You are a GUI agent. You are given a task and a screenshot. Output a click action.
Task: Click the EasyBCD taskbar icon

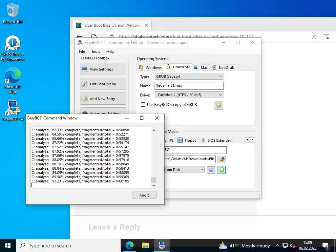coord(161,245)
